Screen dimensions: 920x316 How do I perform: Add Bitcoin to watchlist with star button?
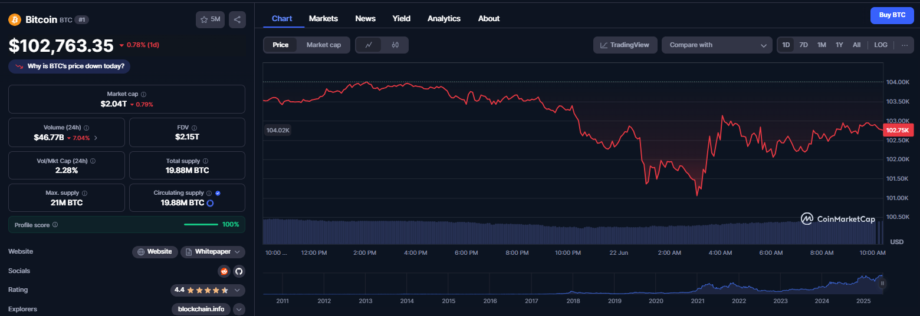(x=210, y=19)
